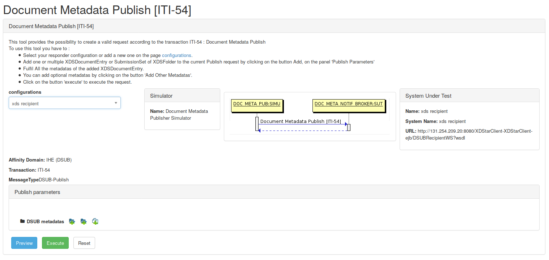
Task: Click the middle folder-plus icon beside DSUB metadatas
Action: click(x=84, y=221)
